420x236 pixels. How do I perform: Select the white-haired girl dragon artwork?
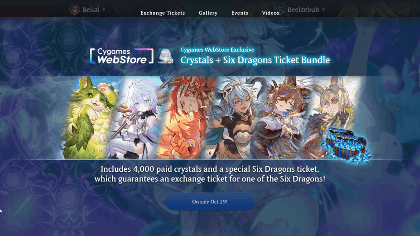click(137, 118)
